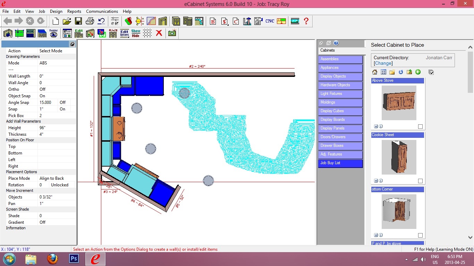Screen dimensions: 474x266
Task: Click the Save floppy disk icon
Action: pos(78,21)
